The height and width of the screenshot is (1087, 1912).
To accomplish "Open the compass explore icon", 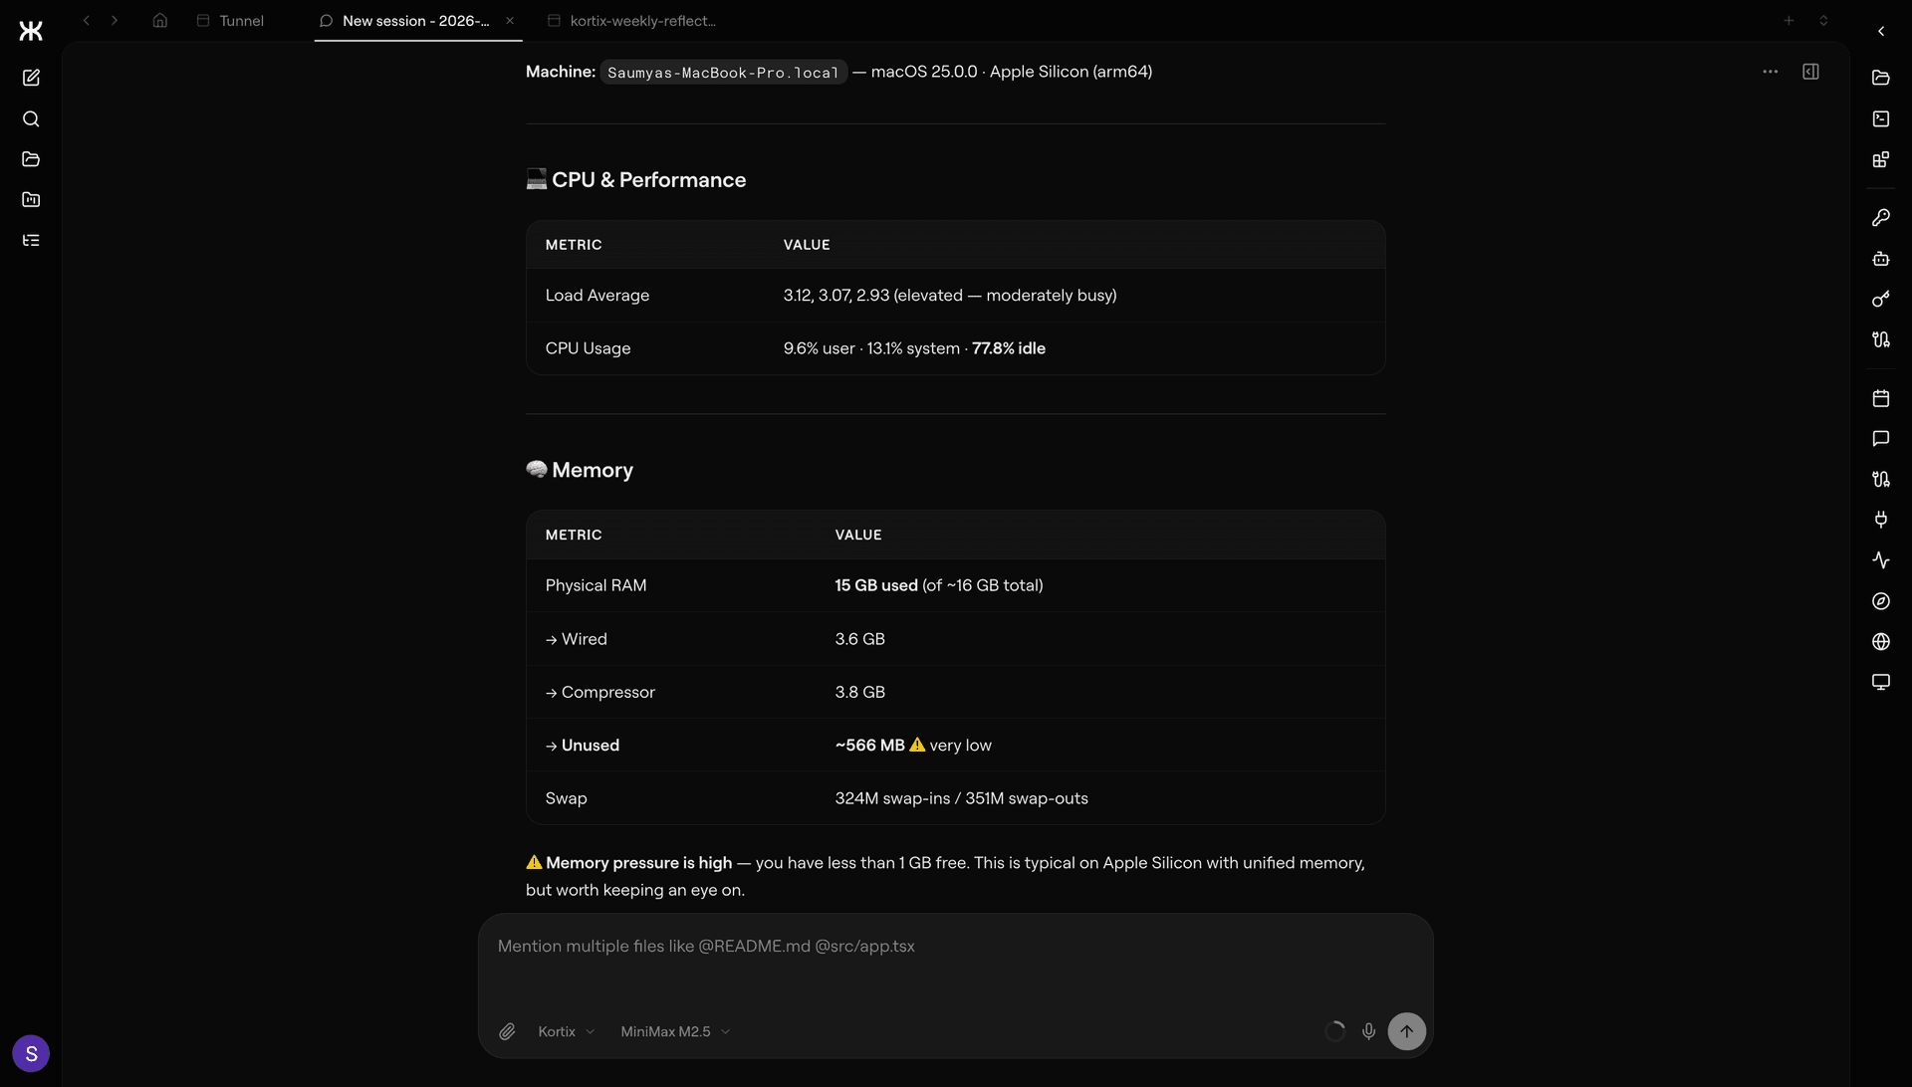I will (x=1881, y=601).
